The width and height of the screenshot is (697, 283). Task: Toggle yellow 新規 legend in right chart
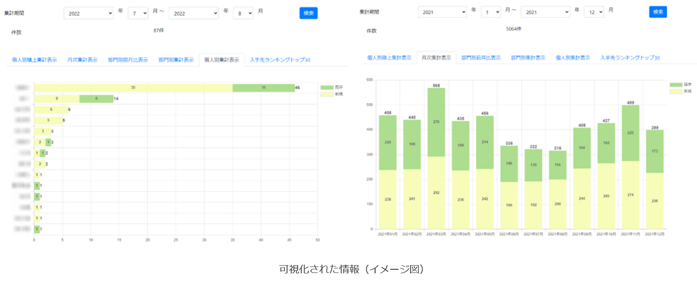tap(680, 92)
